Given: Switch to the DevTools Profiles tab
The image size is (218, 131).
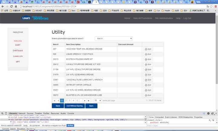Looking at the screenshot, I should pos(46,113).
